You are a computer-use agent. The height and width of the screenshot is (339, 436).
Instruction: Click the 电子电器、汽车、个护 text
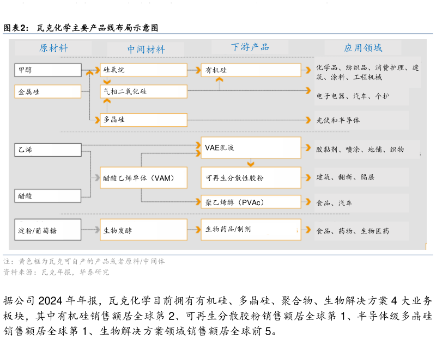(x=353, y=96)
